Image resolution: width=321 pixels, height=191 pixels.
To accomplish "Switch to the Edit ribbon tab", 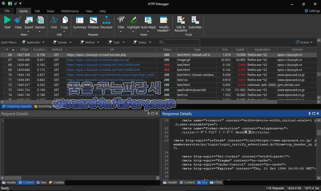I will 37,11.
